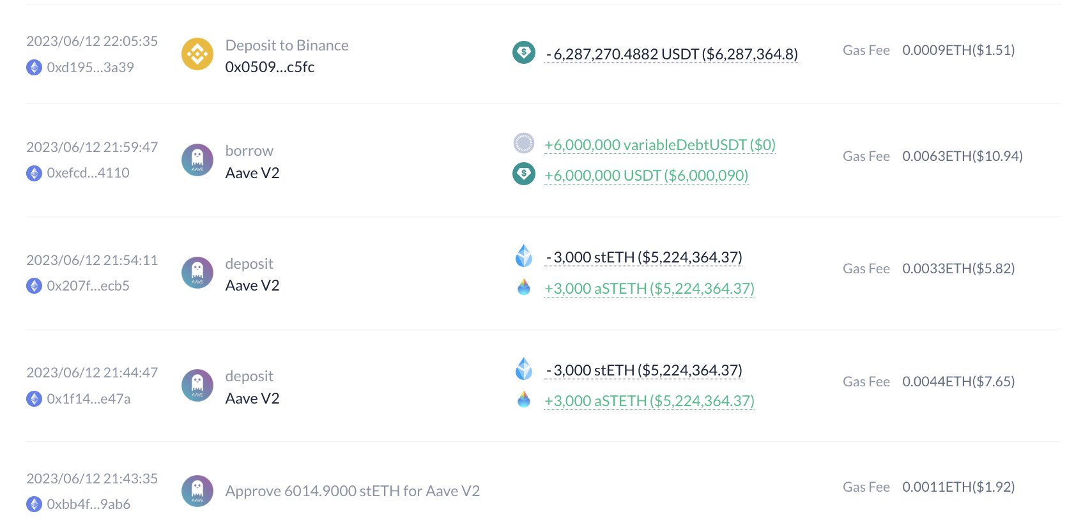Click +6,000,000 USDT ($6,000,090) amount
The image size is (1067, 530).
[x=646, y=176]
